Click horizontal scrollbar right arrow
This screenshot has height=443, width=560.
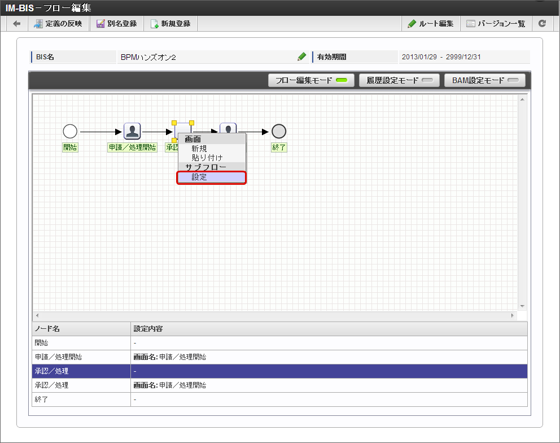point(512,315)
